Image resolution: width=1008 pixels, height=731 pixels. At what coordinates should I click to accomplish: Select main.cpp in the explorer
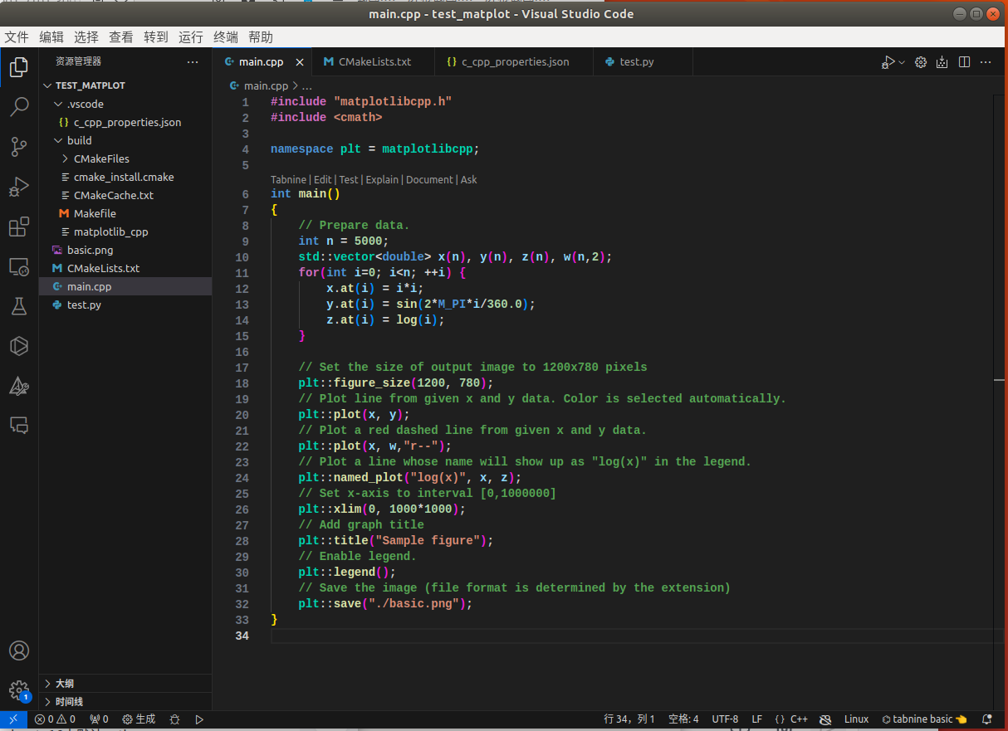(91, 286)
